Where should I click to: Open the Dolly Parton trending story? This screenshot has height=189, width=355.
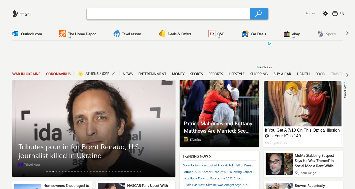(218, 165)
